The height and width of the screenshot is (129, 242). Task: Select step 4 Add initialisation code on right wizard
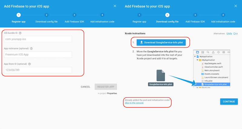[223, 15]
